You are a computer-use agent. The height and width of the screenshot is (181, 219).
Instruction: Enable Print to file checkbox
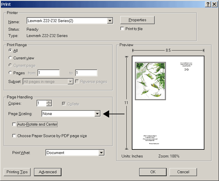click(123, 29)
